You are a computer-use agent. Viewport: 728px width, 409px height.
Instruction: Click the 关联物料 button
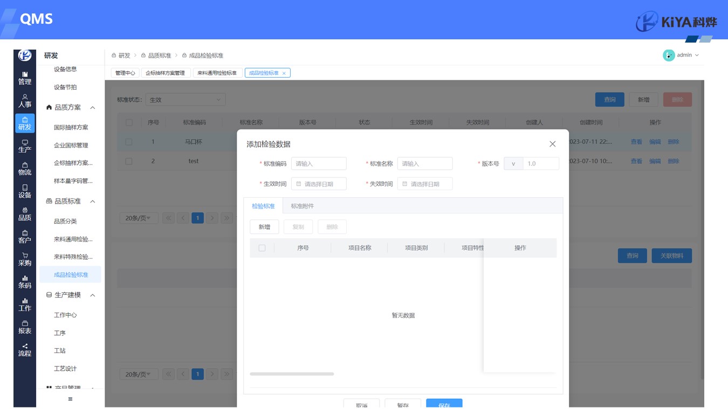(x=671, y=255)
